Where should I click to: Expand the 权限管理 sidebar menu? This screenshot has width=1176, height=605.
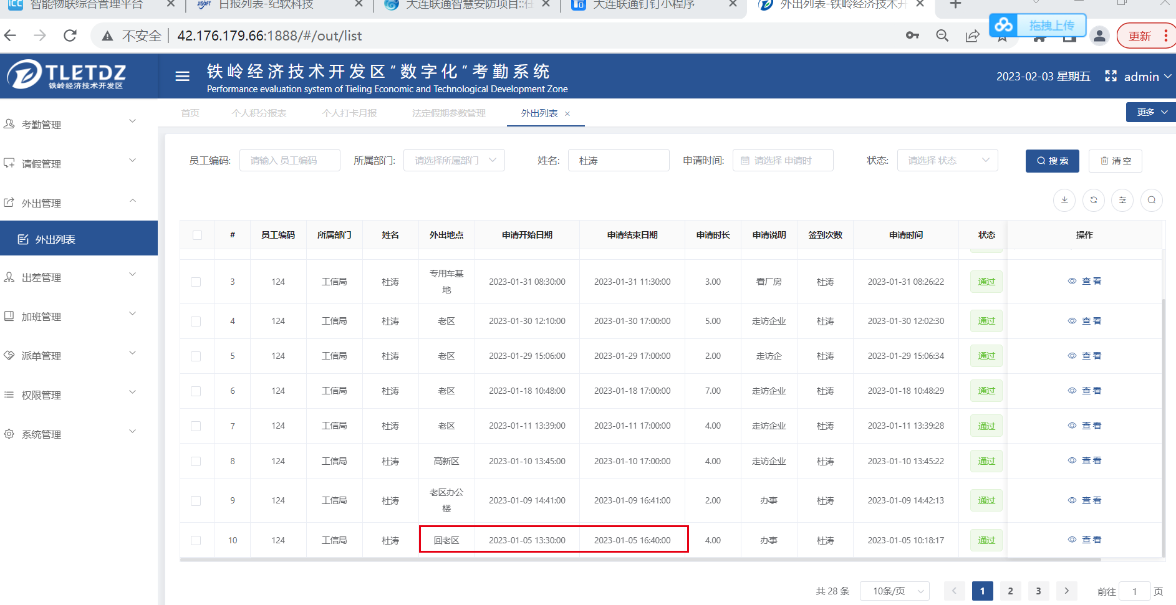click(x=79, y=394)
